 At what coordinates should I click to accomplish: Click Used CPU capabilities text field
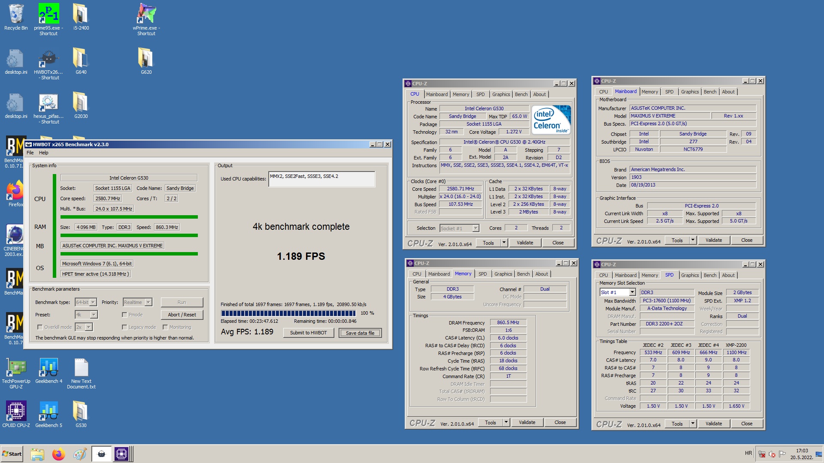[x=321, y=179]
